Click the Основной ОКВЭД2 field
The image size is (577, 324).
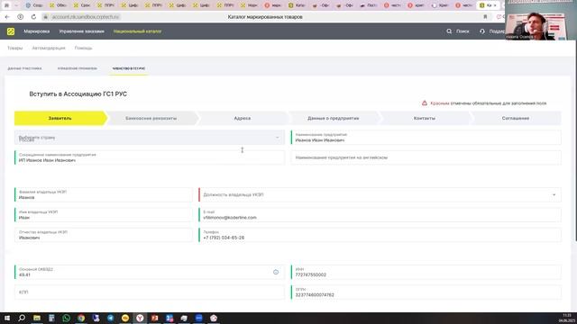pyautogui.click(x=150, y=272)
